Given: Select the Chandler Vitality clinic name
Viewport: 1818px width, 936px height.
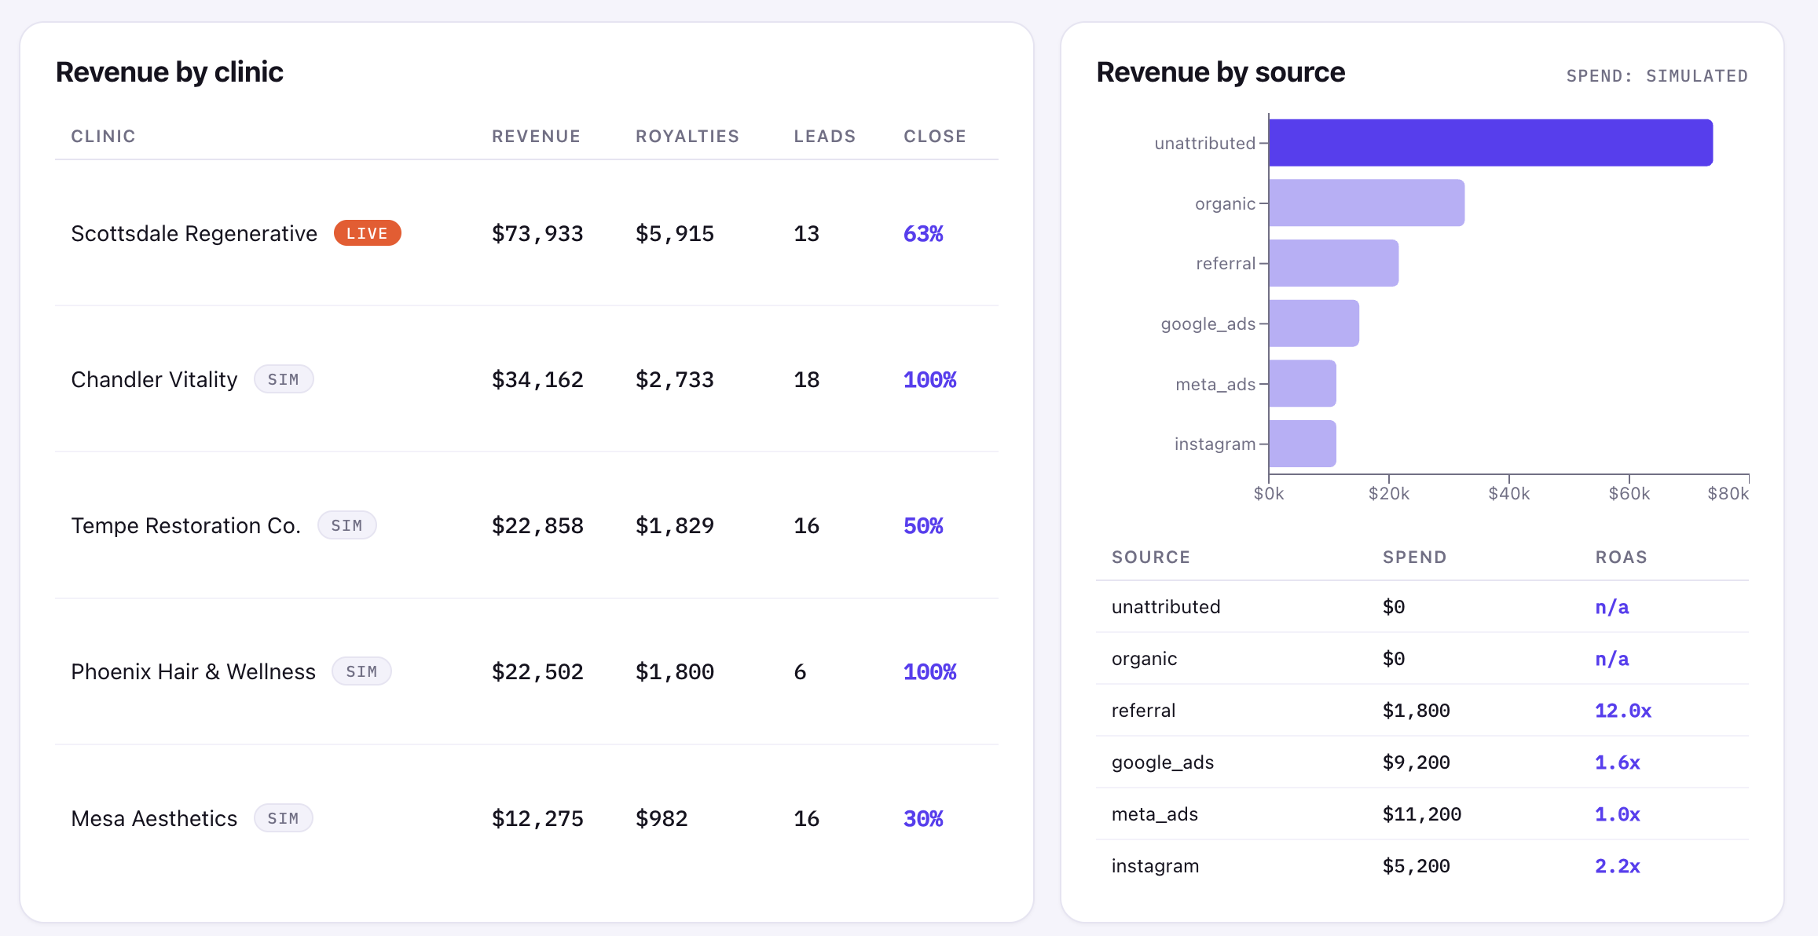Looking at the screenshot, I should (x=154, y=379).
